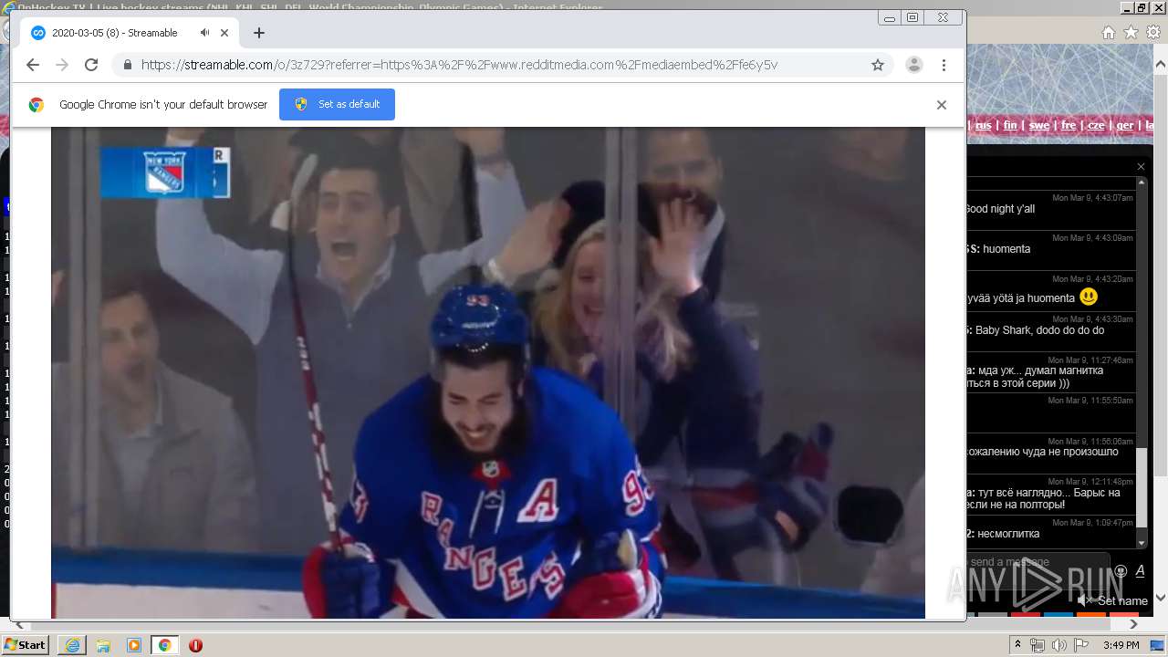Open Internet Explorer Home icon

point(1108,33)
